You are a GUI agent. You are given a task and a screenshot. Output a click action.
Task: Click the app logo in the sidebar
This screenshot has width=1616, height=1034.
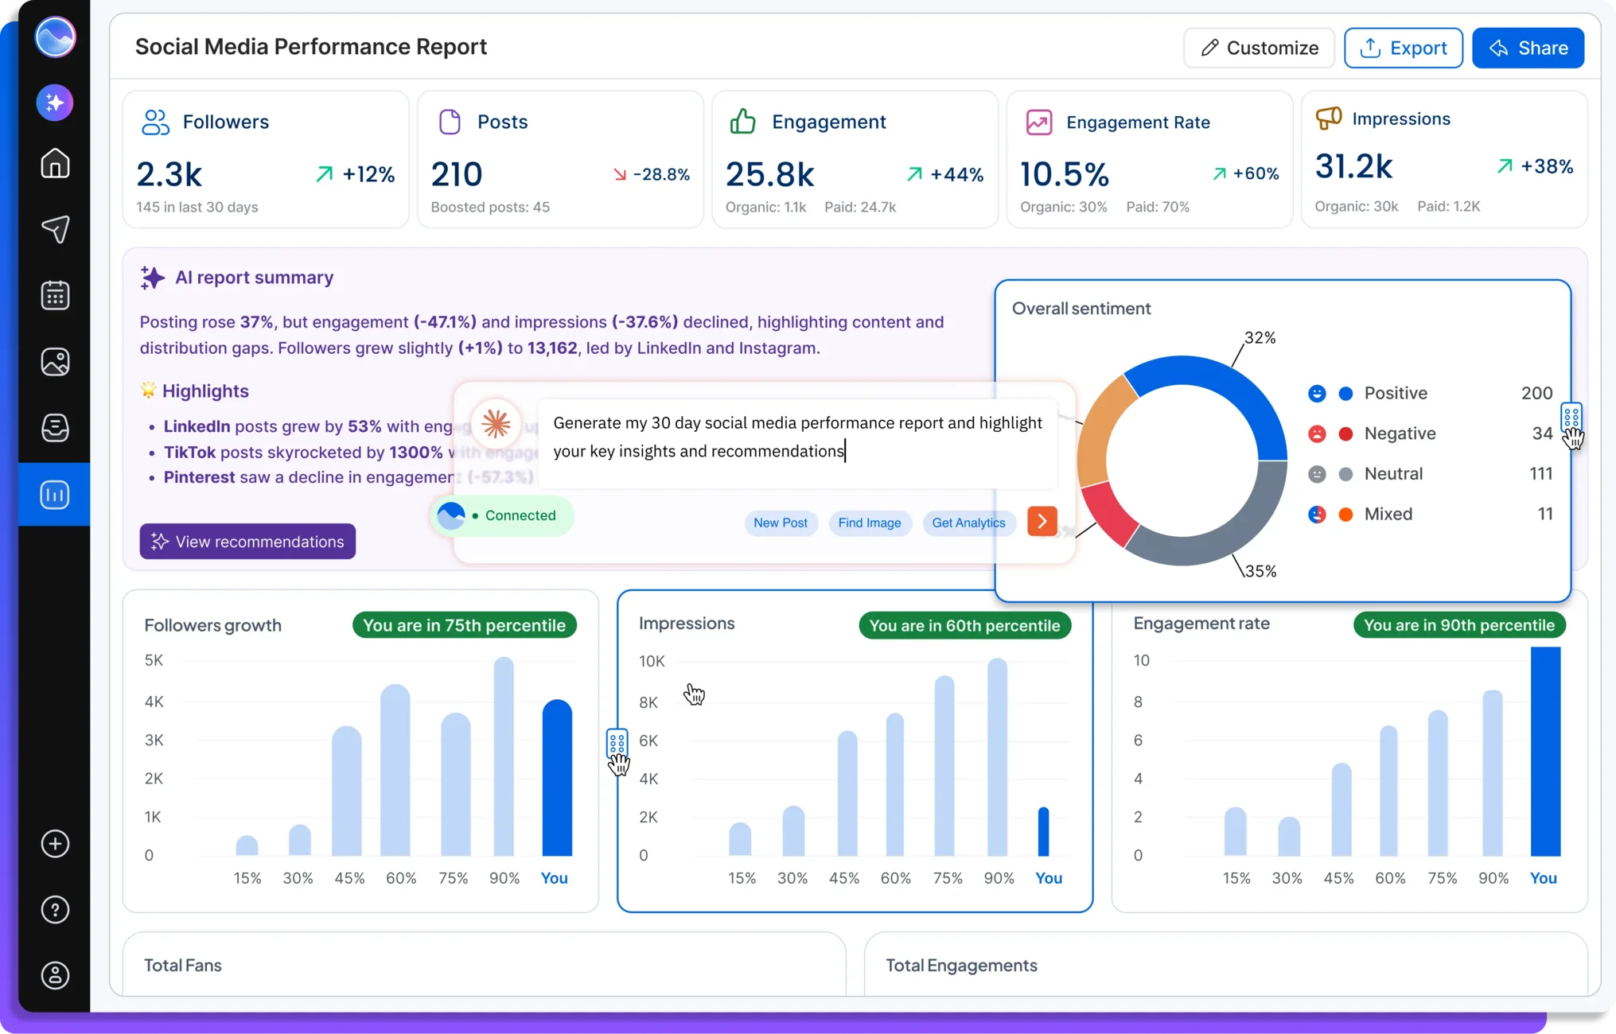(55, 37)
